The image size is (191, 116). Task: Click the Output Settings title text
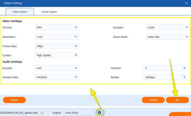(x=13, y=3)
